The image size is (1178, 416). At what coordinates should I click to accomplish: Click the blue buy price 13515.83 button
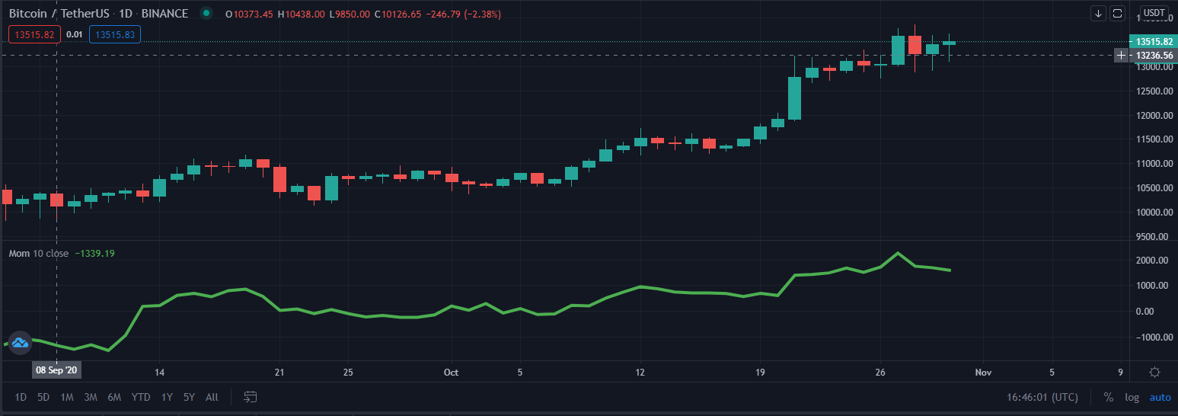point(115,34)
